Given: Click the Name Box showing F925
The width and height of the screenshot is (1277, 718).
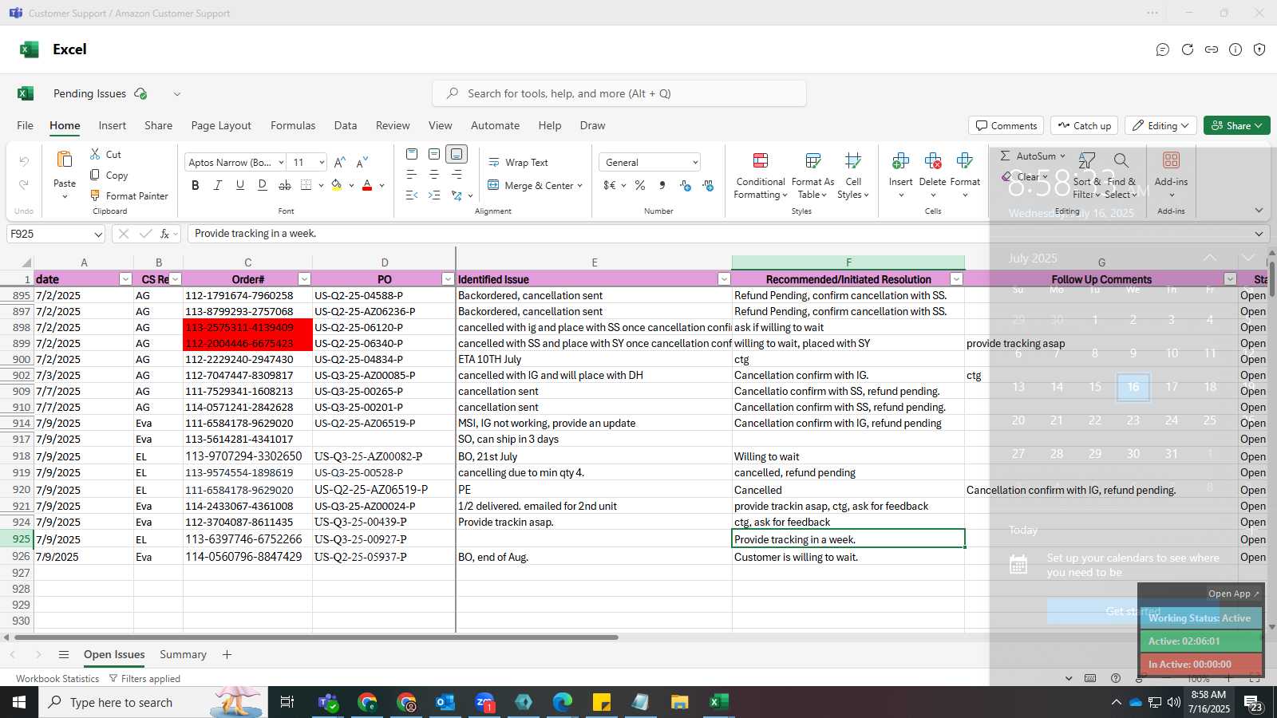Looking at the screenshot, I should click(x=56, y=234).
